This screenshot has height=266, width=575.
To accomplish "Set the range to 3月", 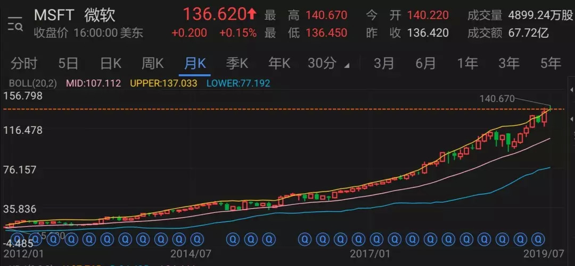I will coord(384,64).
